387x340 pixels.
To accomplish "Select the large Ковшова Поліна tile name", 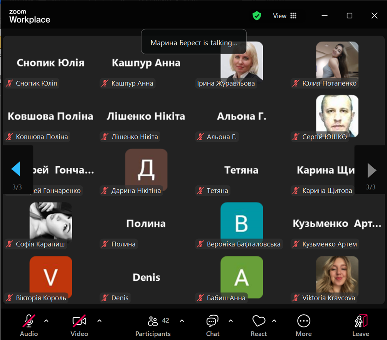I will [x=50, y=116].
